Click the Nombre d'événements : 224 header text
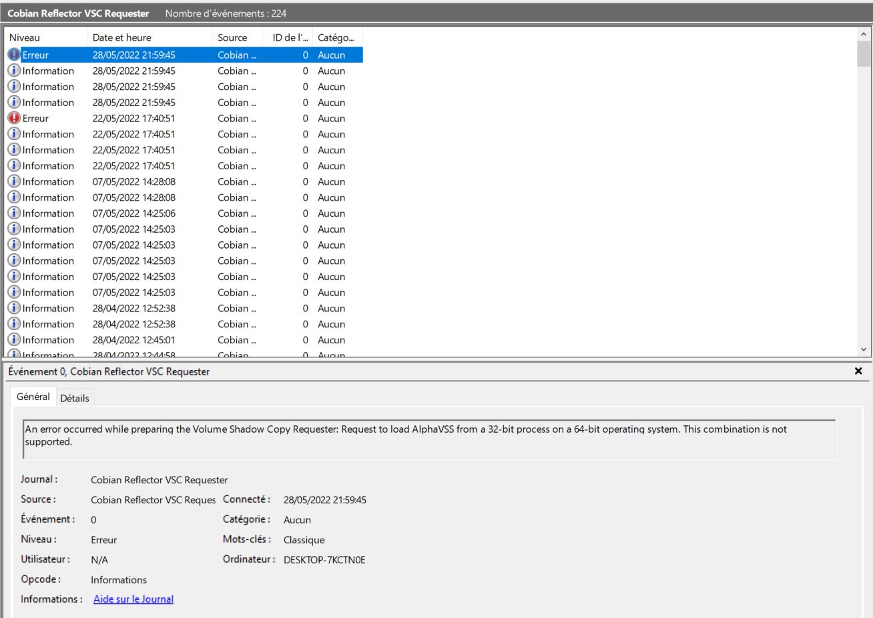Screen dimensions: 873x618 point(226,13)
